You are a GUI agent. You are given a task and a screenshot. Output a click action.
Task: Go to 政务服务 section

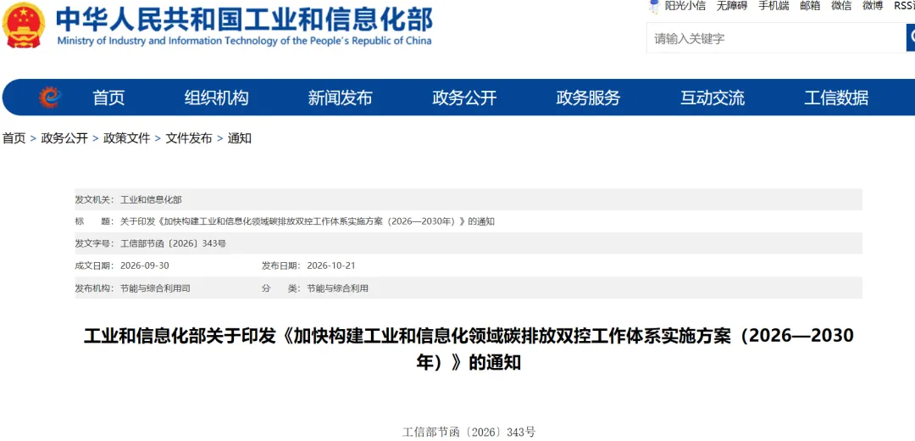(588, 98)
